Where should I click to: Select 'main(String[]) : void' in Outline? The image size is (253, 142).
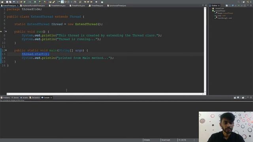pyautogui.click(x=225, y=18)
